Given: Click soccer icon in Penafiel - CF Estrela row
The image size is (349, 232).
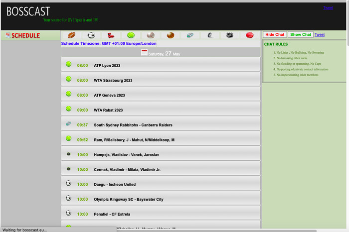Looking at the screenshot, I should point(69,213).
